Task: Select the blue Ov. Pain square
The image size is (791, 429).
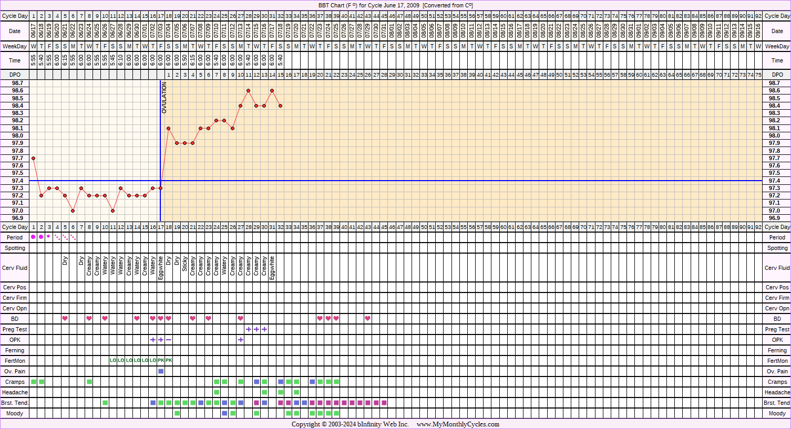Action: [x=161, y=371]
